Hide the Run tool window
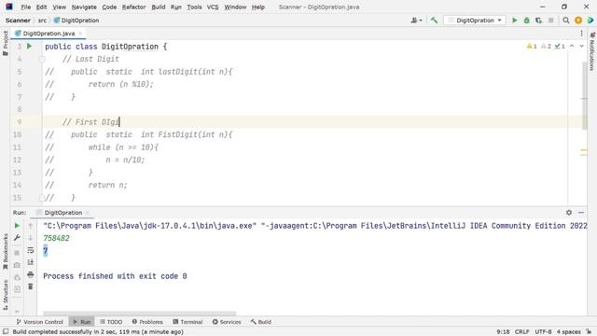 tap(581, 213)
